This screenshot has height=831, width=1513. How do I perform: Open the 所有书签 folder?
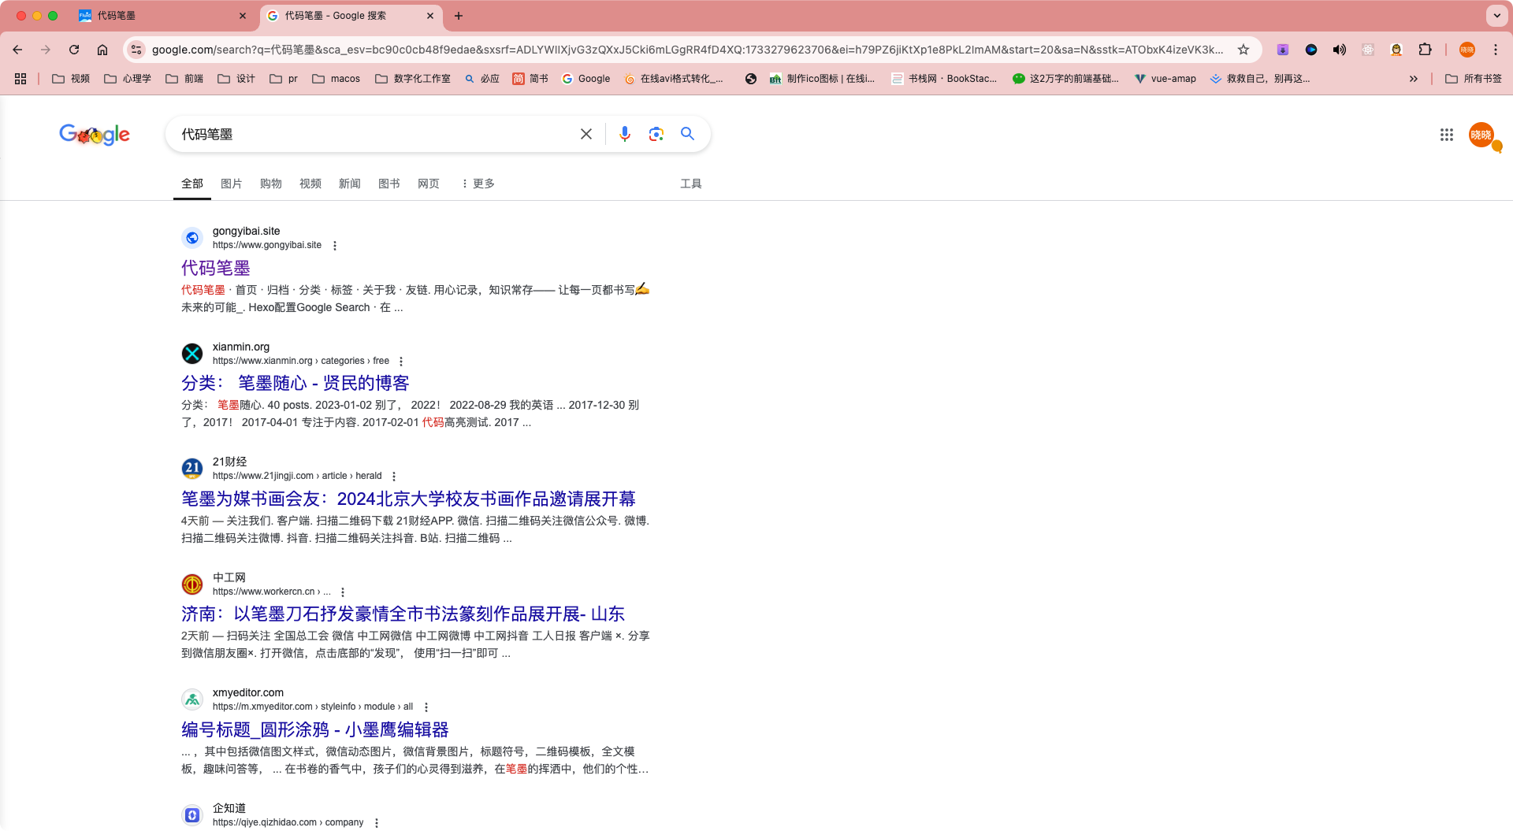click(1474, 79)
